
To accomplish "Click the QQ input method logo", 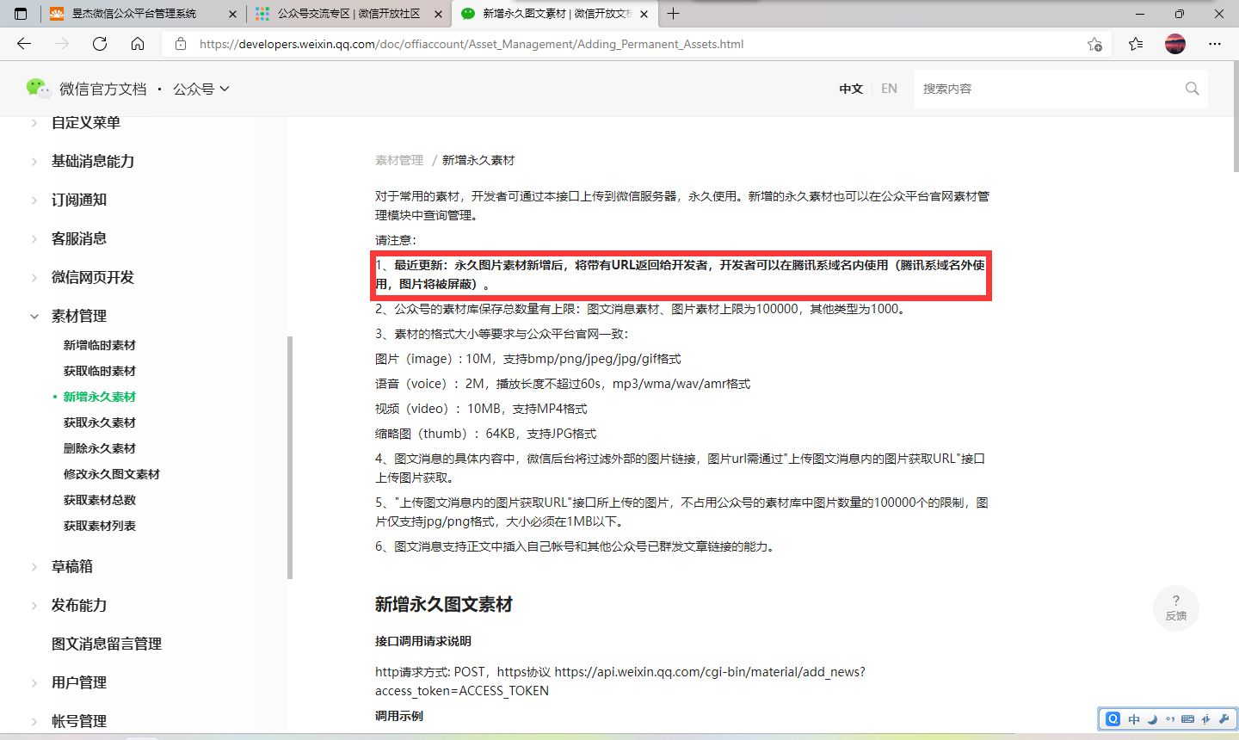I will point(1113,719).
